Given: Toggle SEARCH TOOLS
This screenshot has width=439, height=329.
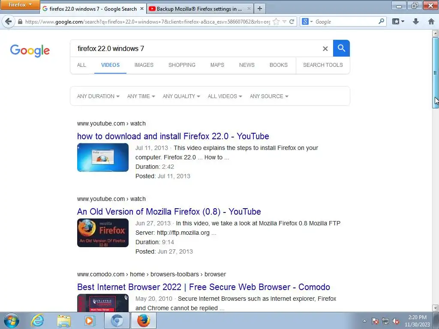Looking at the screenshot, I should pyautogui.click(x=323, y=65).
